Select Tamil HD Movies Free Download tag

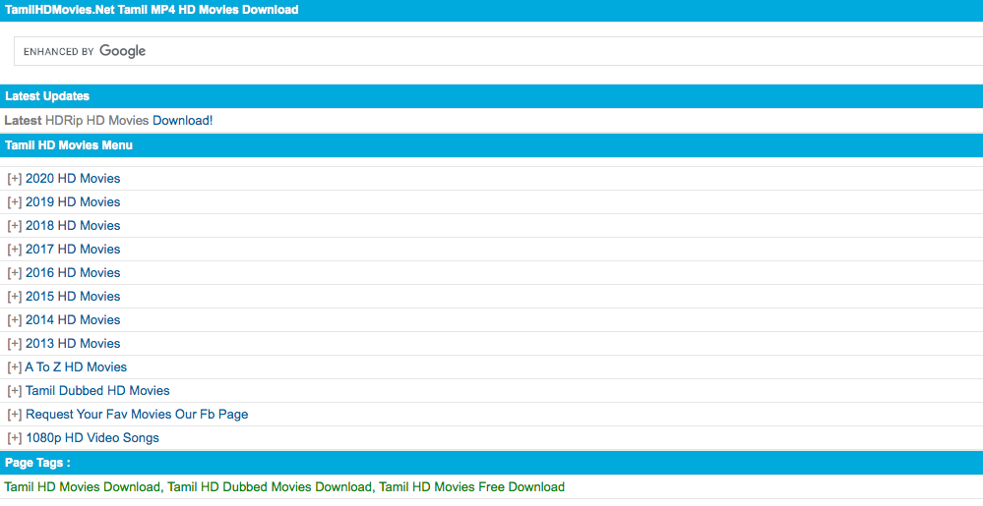471,487
